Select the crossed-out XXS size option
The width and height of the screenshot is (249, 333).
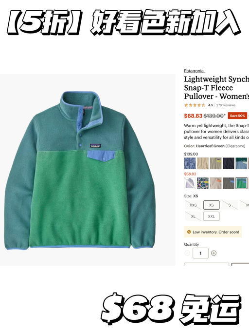point(193,205)
